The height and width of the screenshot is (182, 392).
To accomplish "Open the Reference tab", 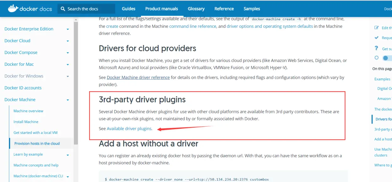I will 224,9.
